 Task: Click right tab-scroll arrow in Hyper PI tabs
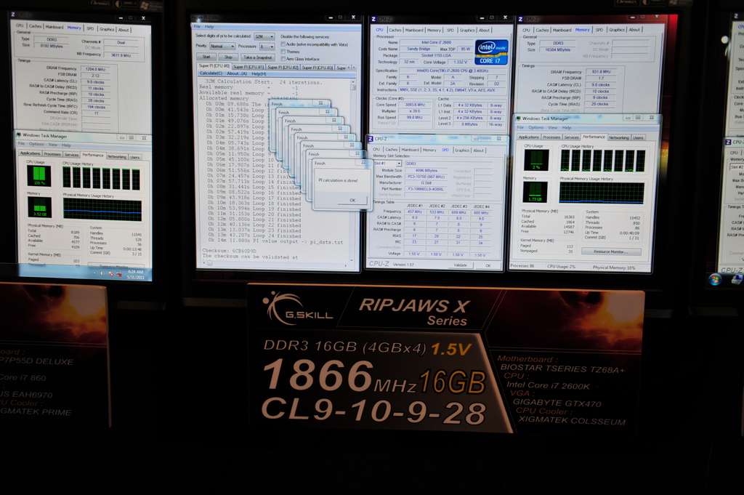[x=354, y=68]
